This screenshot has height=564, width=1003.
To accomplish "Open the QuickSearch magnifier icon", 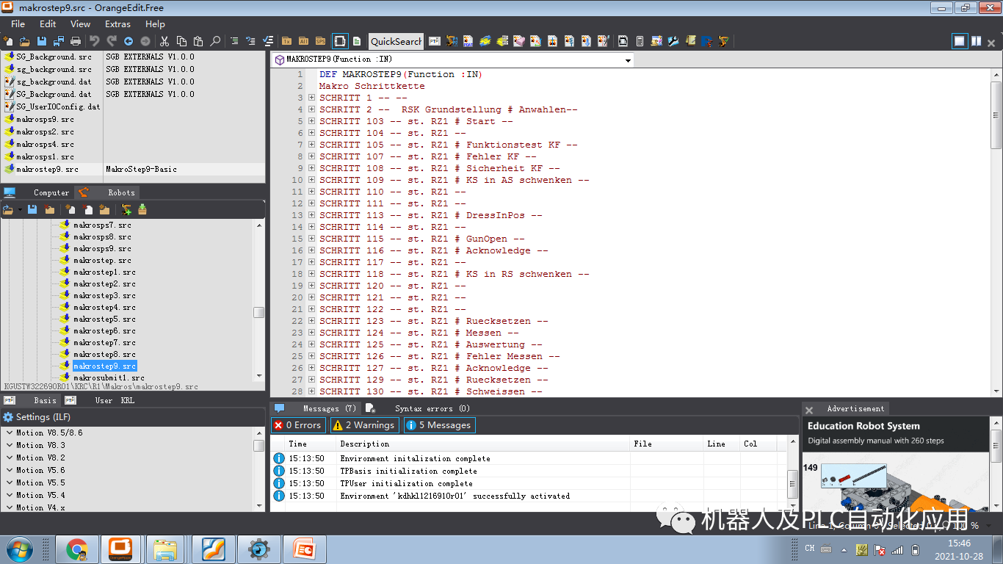I will 214,41.
